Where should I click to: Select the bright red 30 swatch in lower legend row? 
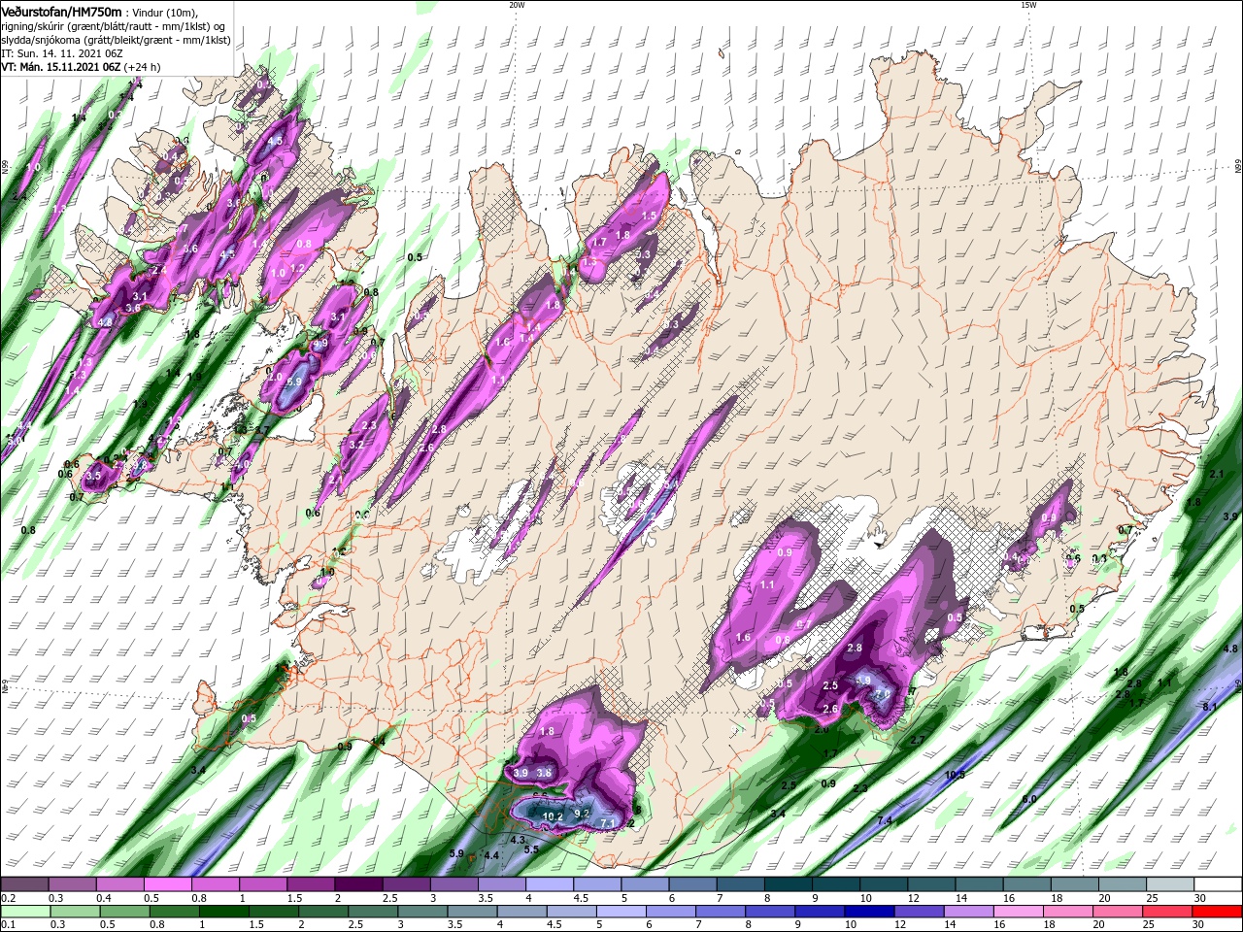1218,912
